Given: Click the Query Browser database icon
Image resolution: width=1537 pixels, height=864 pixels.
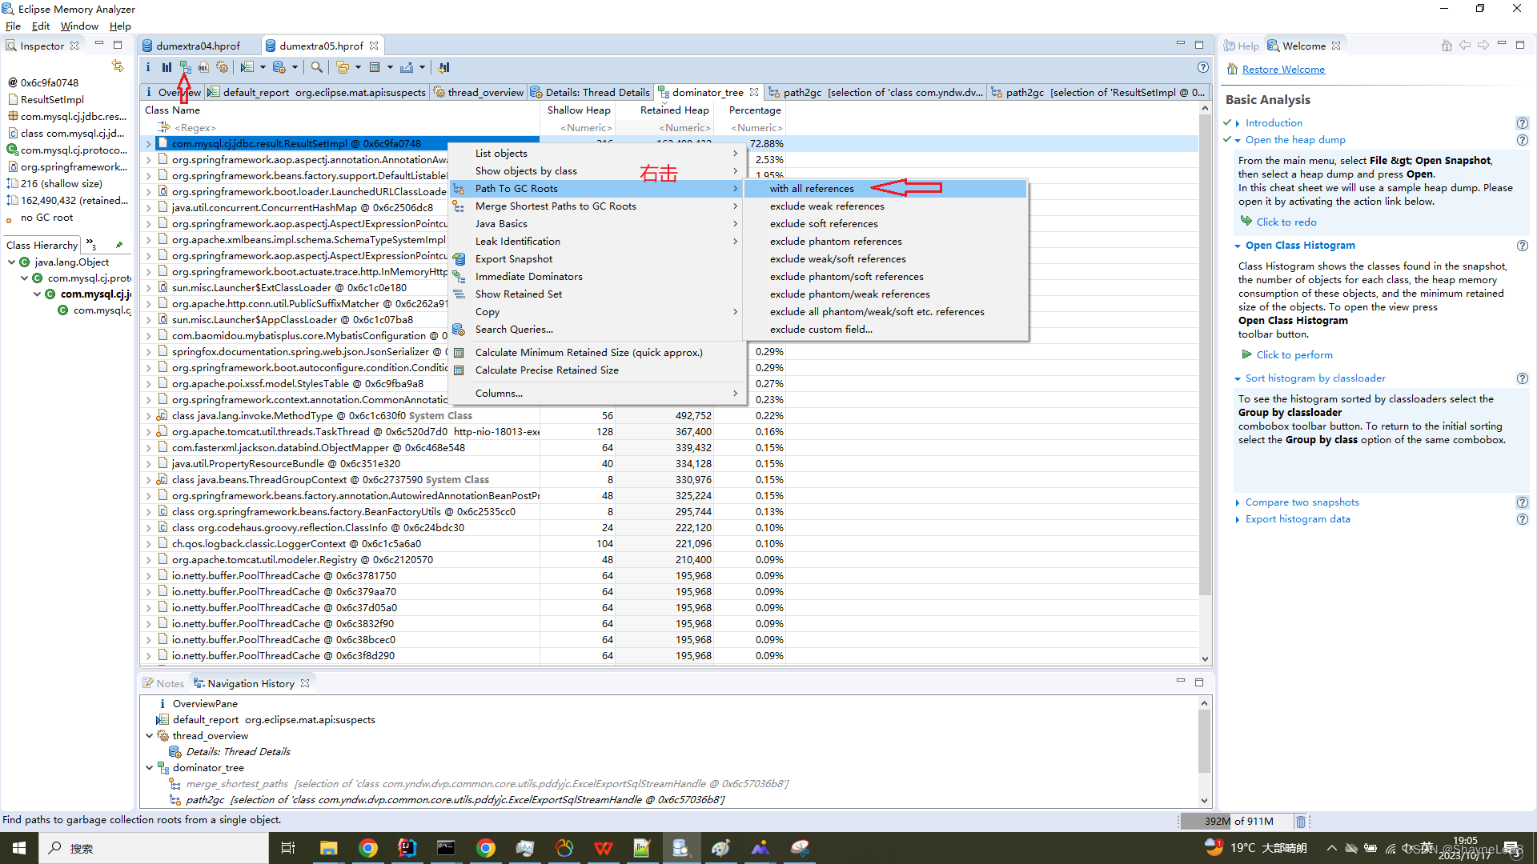Looking at the screenshot, I should [x=279, y=68].
